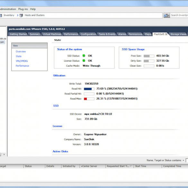The height and width of the screenshot is (188, 188).
Task: Switch to Configuration tab
Action: 88,34
